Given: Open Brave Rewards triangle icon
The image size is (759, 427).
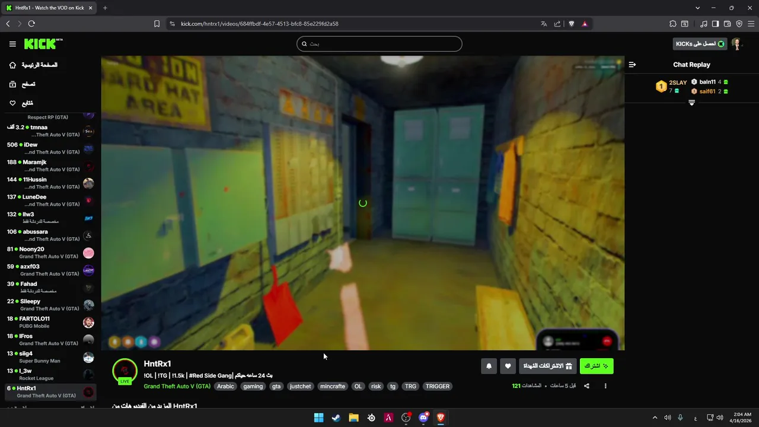Looking at the screenshot, I should click(585, 24).
